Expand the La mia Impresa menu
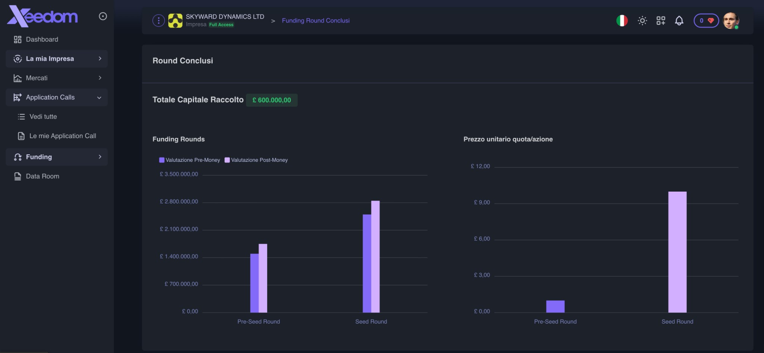 click(x=99, y=59)
